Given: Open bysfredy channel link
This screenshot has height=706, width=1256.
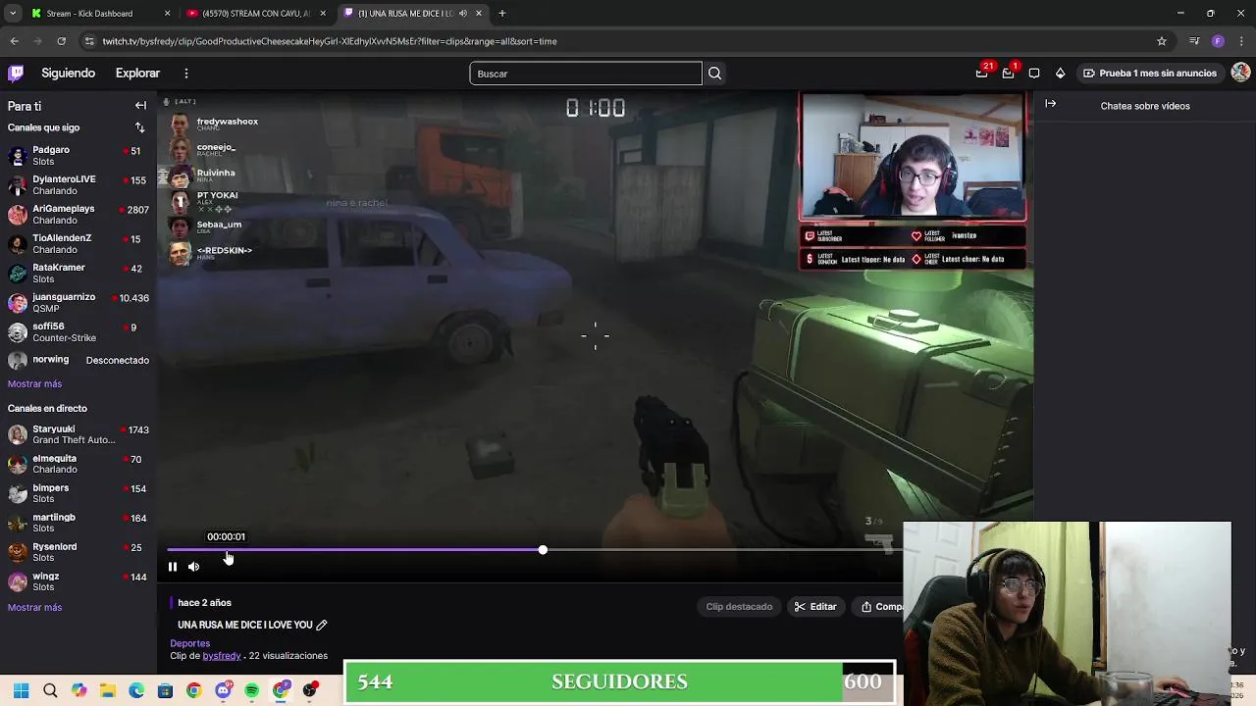Looking at the screenshot, I should tap(222, 656).
